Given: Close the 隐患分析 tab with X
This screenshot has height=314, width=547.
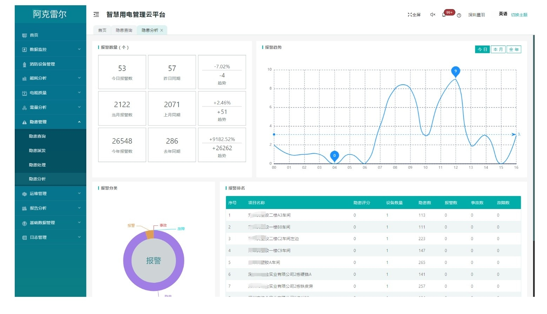Looking at the screenshot, I should tap(162, 30).
